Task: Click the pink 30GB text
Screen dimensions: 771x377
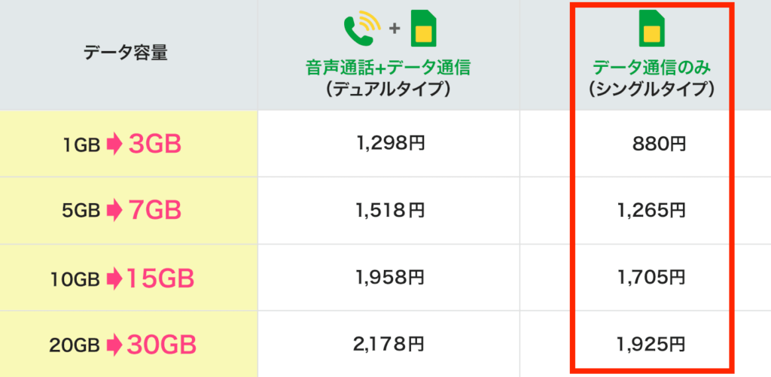Action: pos(161,346)
